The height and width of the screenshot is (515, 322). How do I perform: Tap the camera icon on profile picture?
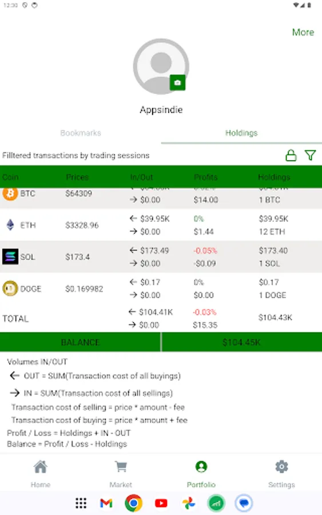[x=177, y=83]
